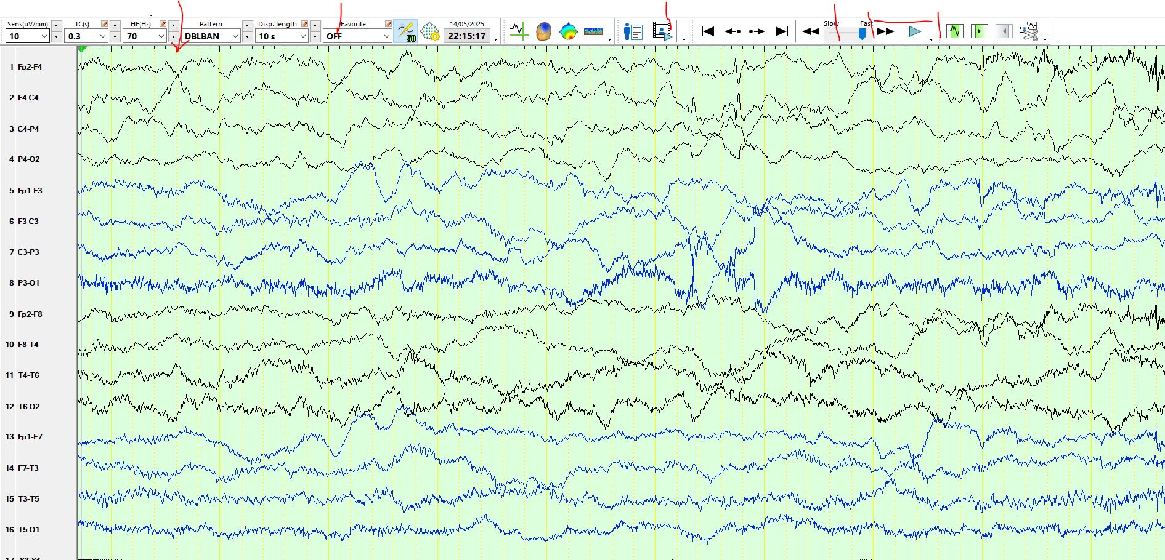The height and width of the screenshot is (560, 1165).
Task: Select channel label 12 T6-O2
Action: pos(22,407)
